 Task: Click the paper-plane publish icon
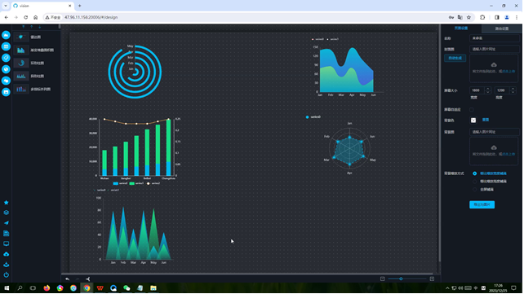pos(6,222)
